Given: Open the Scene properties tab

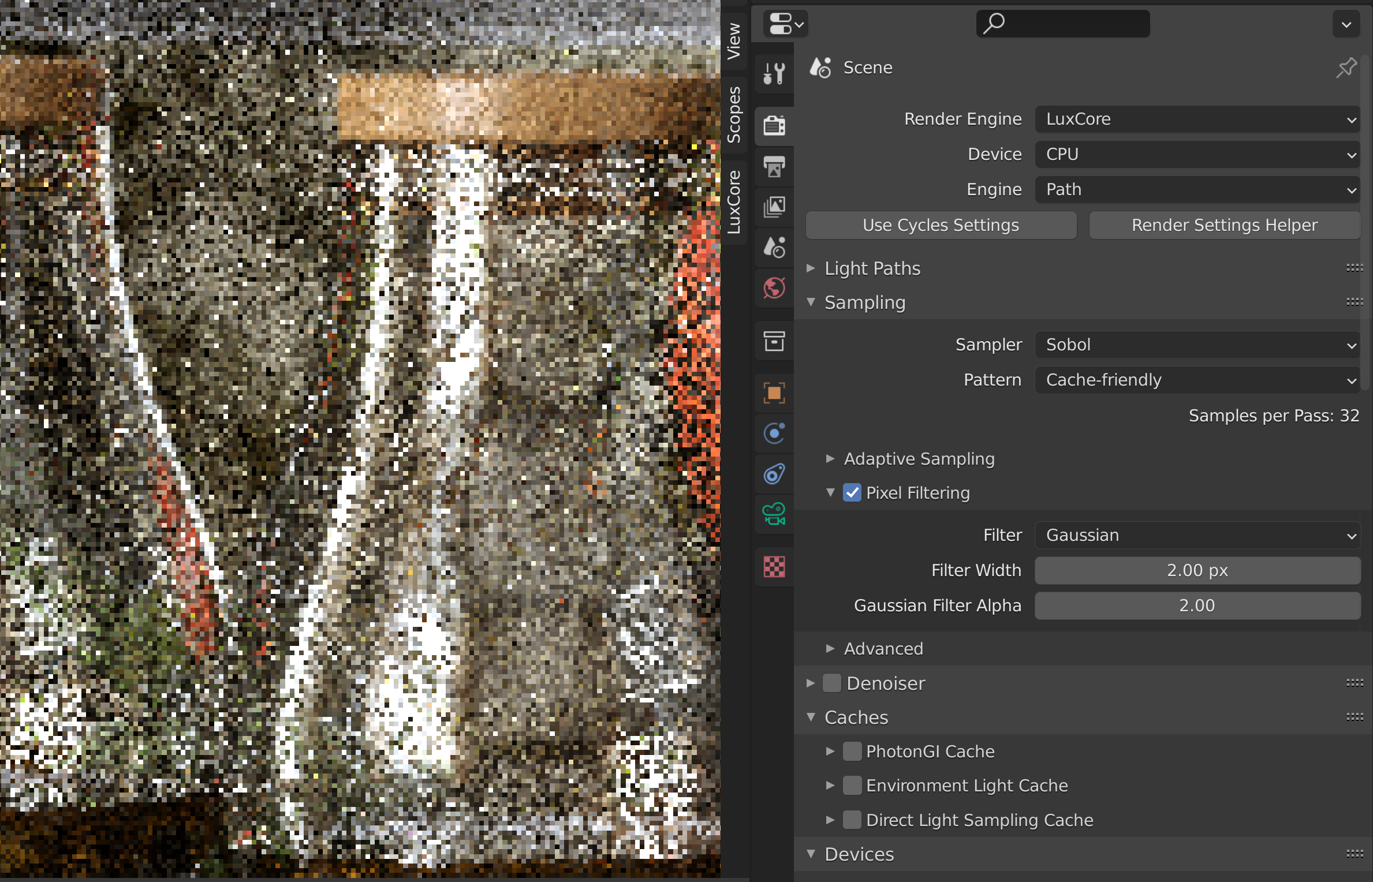Looking at the screenshot, I should (x=774, y=247).
